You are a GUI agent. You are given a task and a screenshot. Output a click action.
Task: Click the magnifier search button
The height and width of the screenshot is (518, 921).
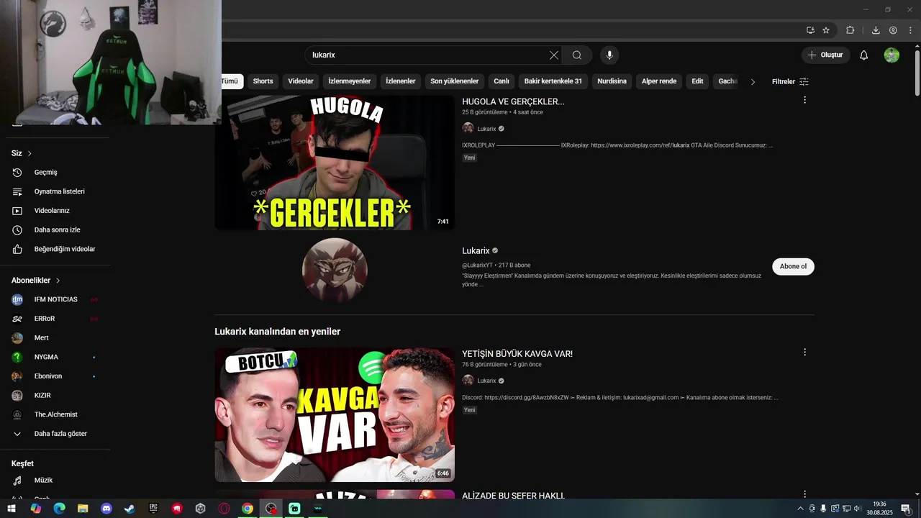pyautogui.click(x=577, y=55)
